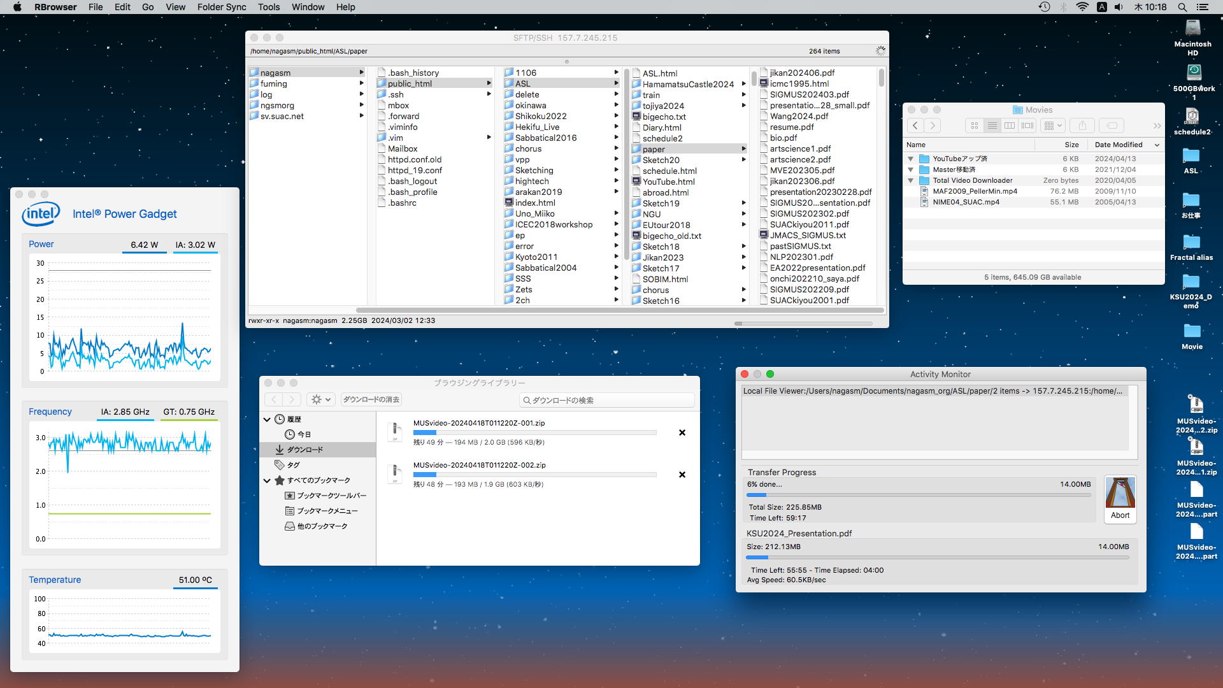The width and height of the screenshot is (1223, 688).
Task: Open the bookmarks toolbar folder in sidebar
Action: click(331, 496)
